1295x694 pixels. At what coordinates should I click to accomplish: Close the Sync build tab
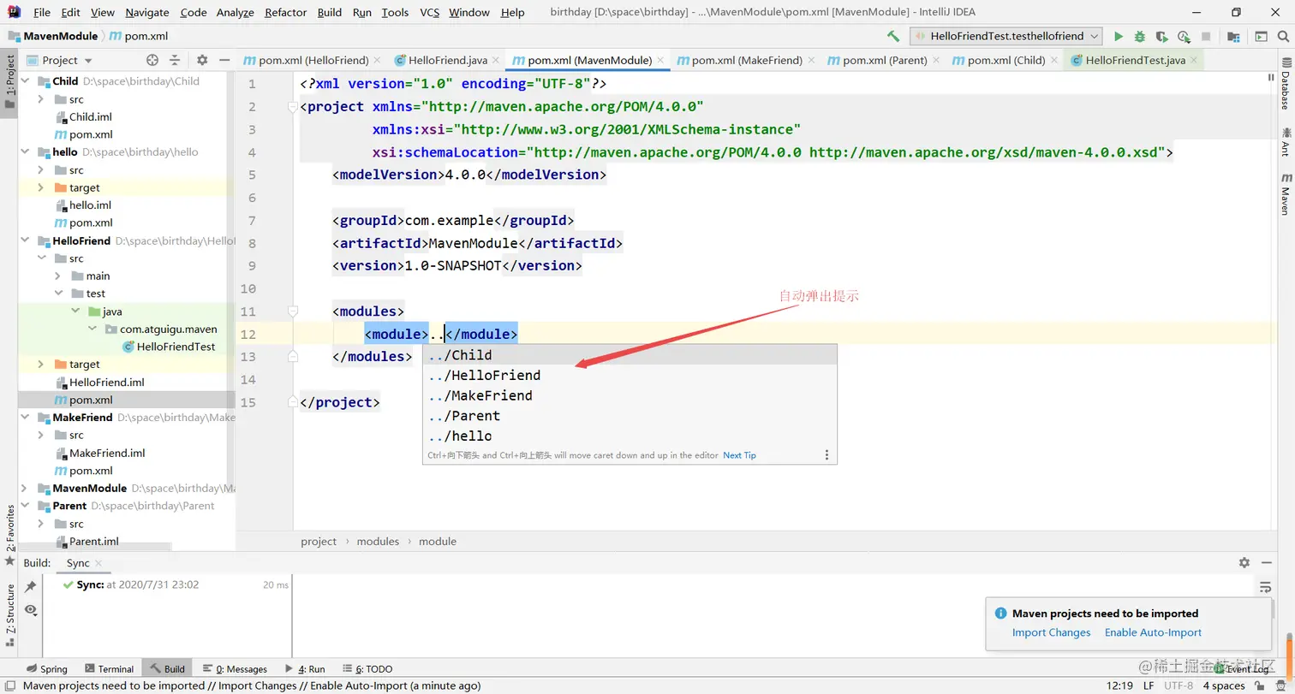click(98, 563)
